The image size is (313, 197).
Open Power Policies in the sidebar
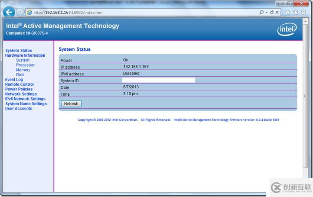[19, 89]
